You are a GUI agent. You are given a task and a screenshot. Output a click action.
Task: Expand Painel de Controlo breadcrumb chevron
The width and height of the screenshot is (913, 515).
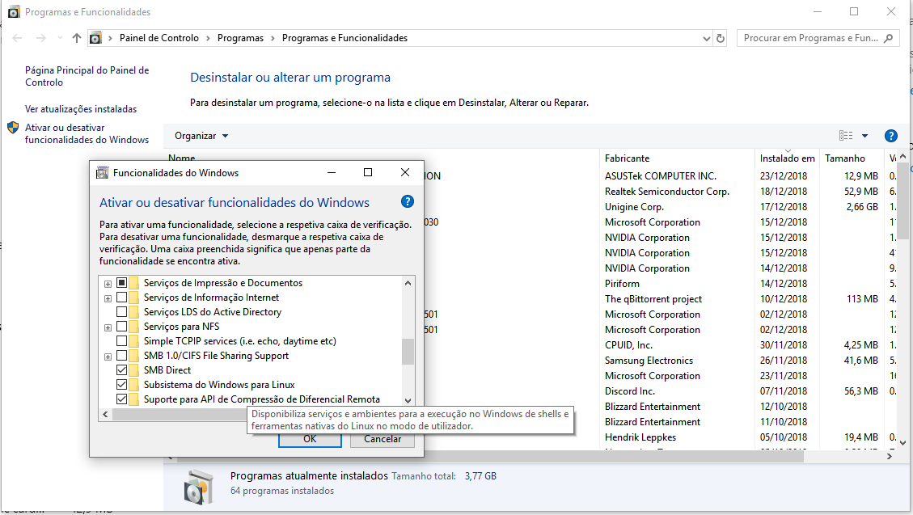pyautogui.click(x=208, y=38)
